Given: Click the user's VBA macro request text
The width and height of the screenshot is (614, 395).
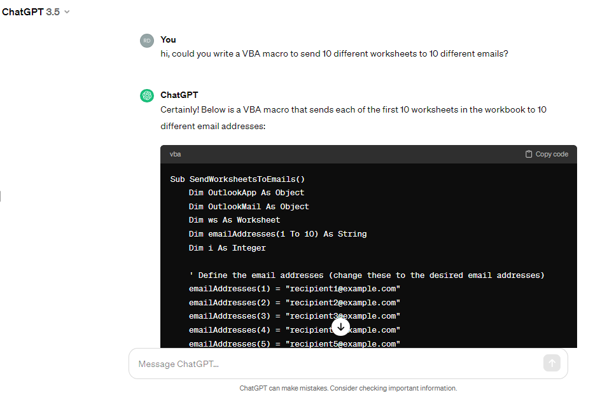Looking at the screenshot, I should click(x=334, y=53).
